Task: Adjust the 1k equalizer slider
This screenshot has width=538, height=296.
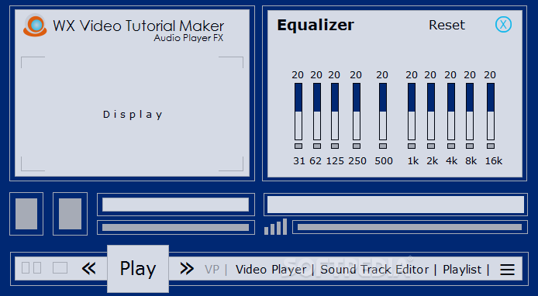Action: pyautogui.click(x=412, y=112)
